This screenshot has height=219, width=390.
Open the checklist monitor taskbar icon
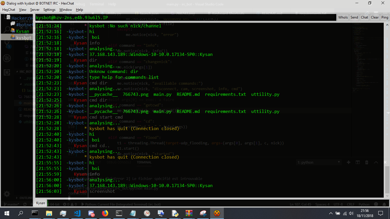(x=161, y=213)
